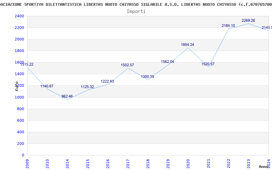This screenshot has width=272, height=170.
Task: Click the 1800 y-axis tick label
Action: pos(19,51)
